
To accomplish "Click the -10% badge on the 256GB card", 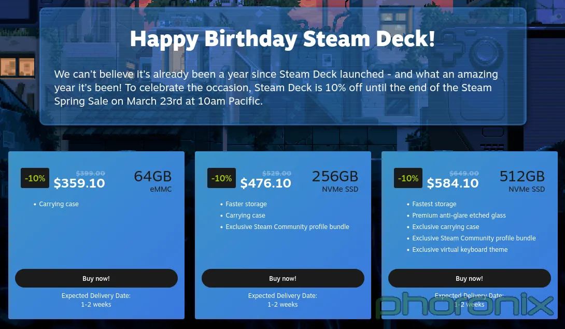I will pos(222,178).
